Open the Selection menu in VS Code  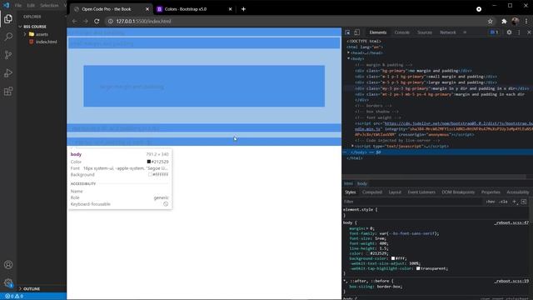pyautogui.click(x=49, y=6)
